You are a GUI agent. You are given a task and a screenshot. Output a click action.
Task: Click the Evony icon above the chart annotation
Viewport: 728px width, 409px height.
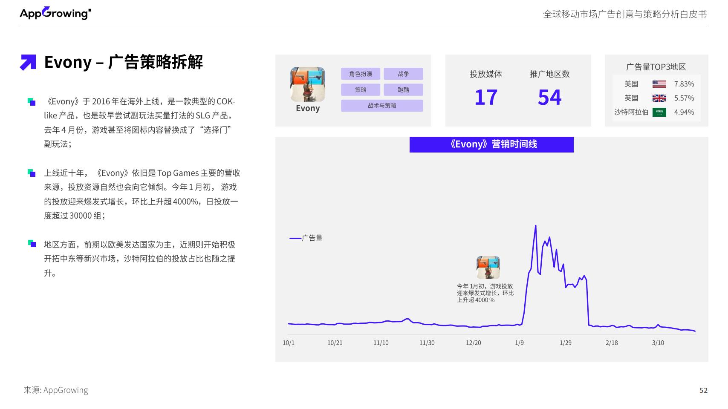pos(488,268)
